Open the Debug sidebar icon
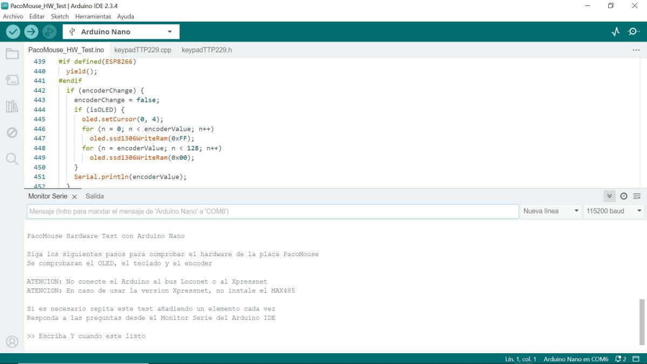647x364 pixels. click(x=12, y=133)
